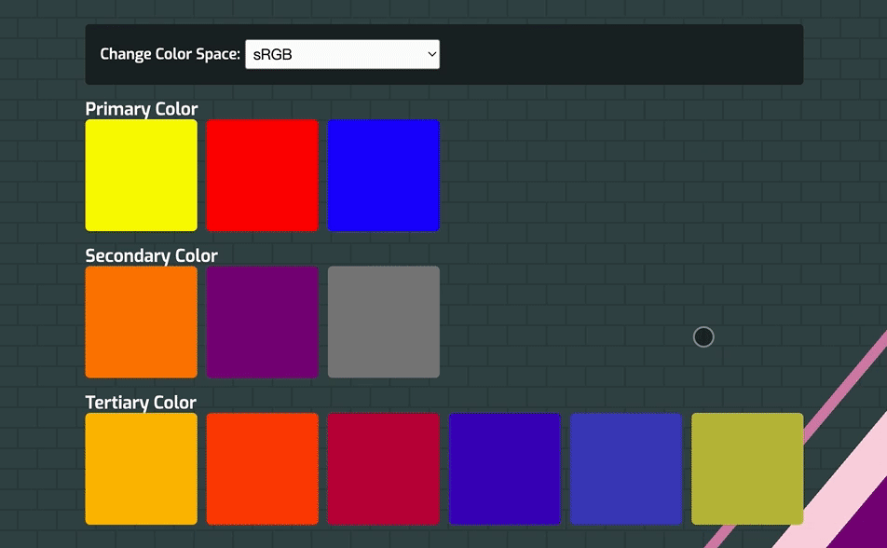Click the dropdown chevron arrow next to sRGB
This screenshot has width=887, height=548.
431,54
